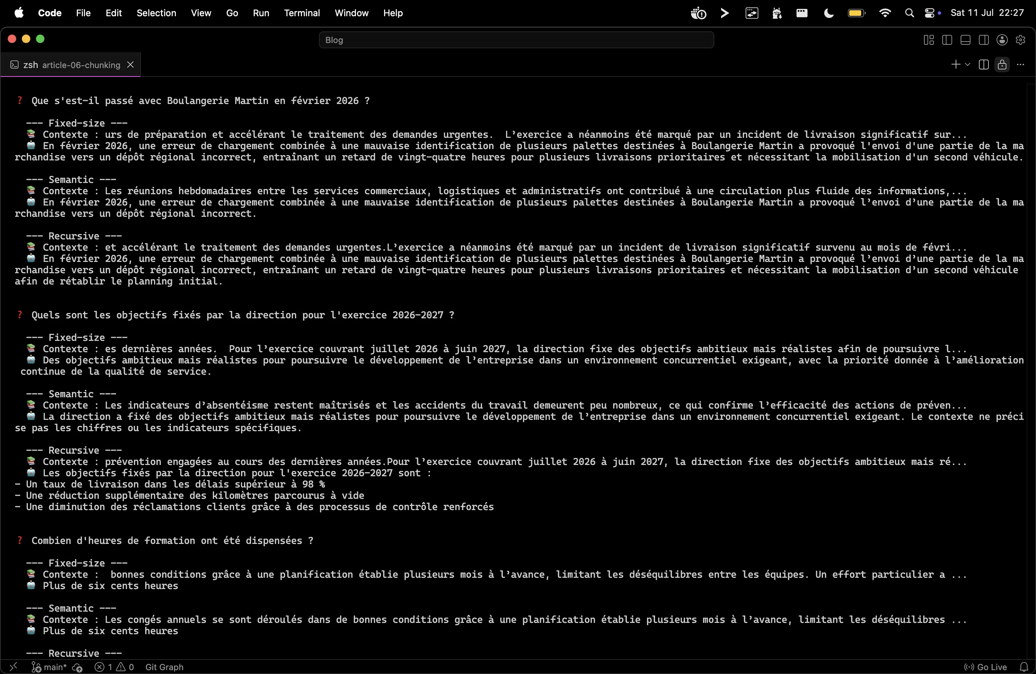Open the Apple menu
Screen dimensions: 1036x674
click(x=19, y=13)
